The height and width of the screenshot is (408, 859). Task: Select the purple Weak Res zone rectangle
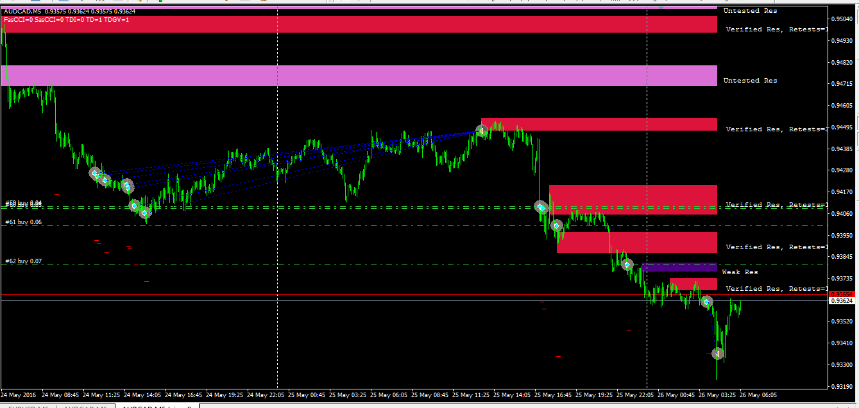click(679, 266)
